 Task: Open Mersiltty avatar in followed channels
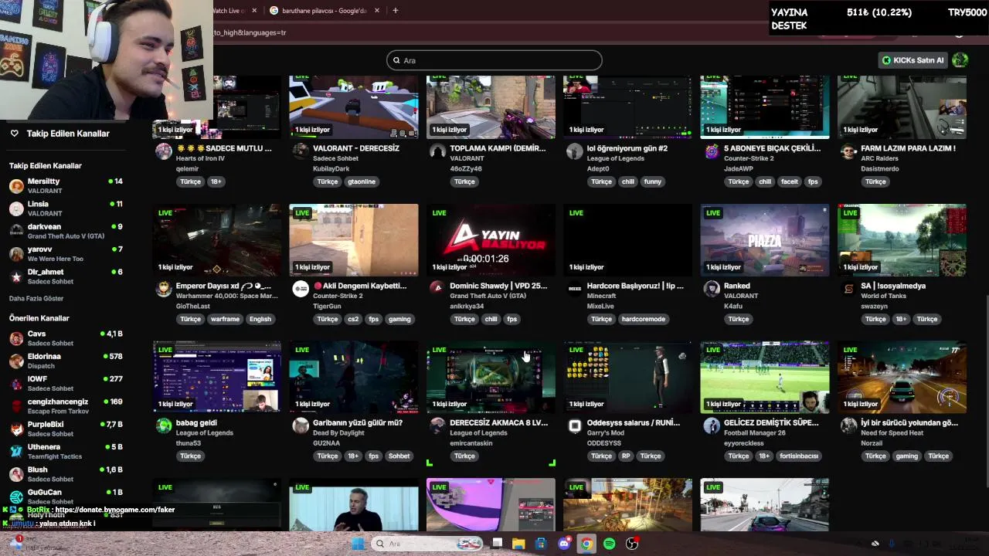click(x=16, y=186)
